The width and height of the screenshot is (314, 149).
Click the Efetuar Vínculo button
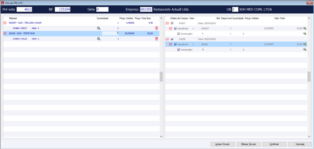click(248, 144)
